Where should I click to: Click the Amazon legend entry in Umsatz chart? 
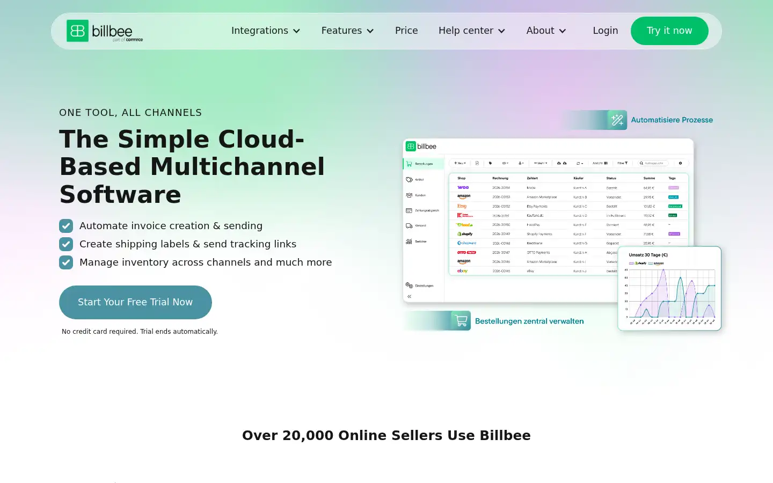point(657,264)
